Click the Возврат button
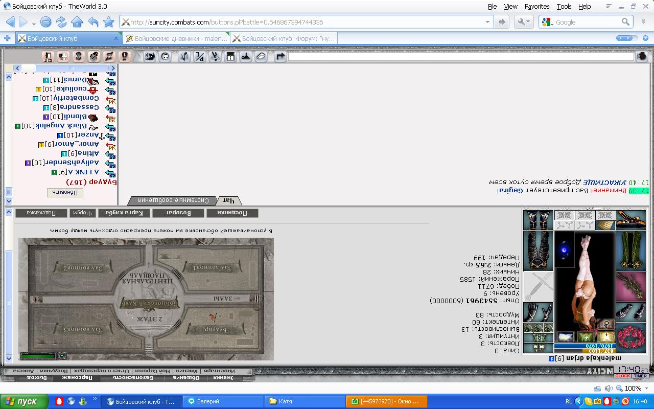This screenshot has height=409, width=654. click(178, 213)
